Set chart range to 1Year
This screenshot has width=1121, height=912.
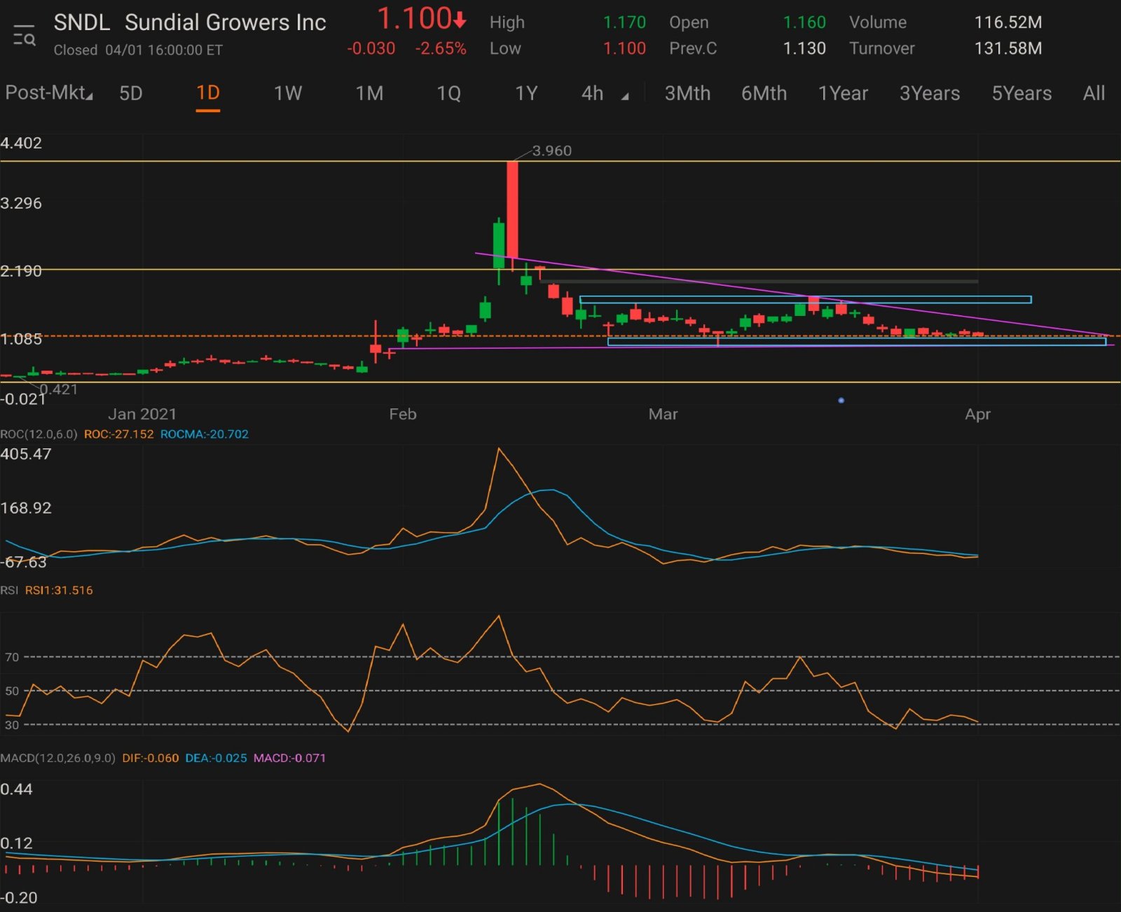(843, 93)
